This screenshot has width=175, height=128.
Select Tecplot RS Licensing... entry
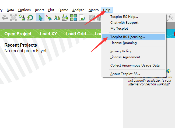coord(133,37)
